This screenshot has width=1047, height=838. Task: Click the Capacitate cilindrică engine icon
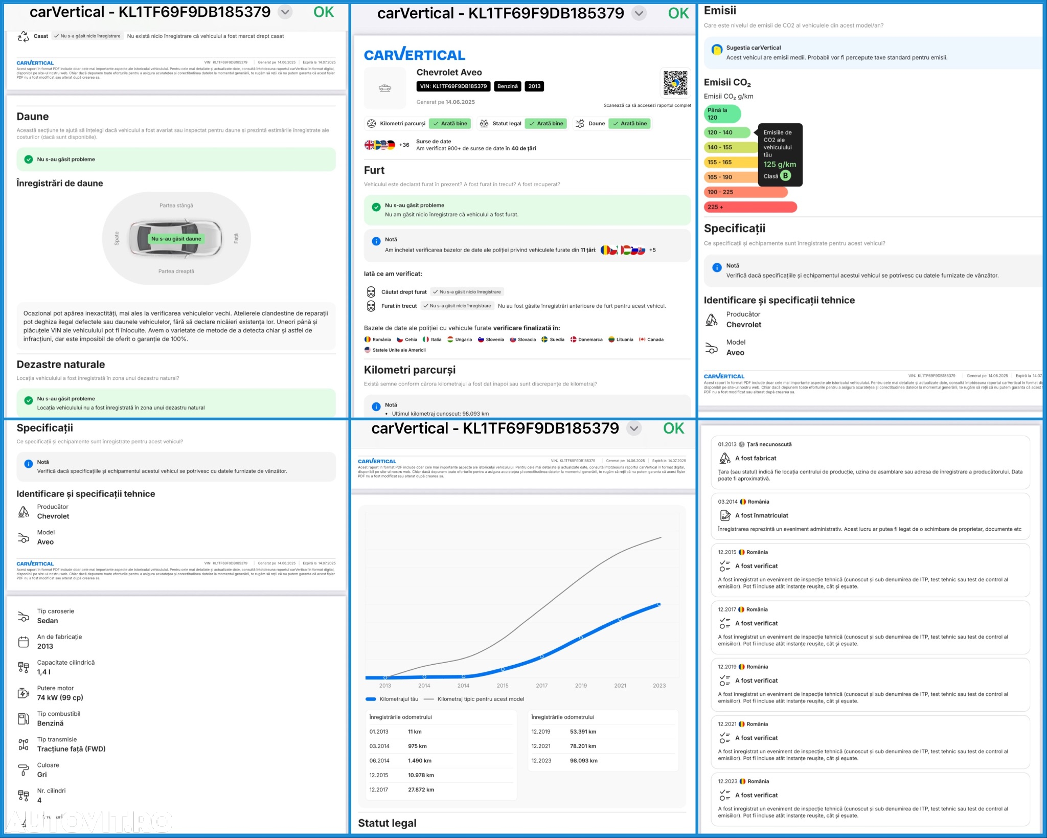(x=24, y=667)
